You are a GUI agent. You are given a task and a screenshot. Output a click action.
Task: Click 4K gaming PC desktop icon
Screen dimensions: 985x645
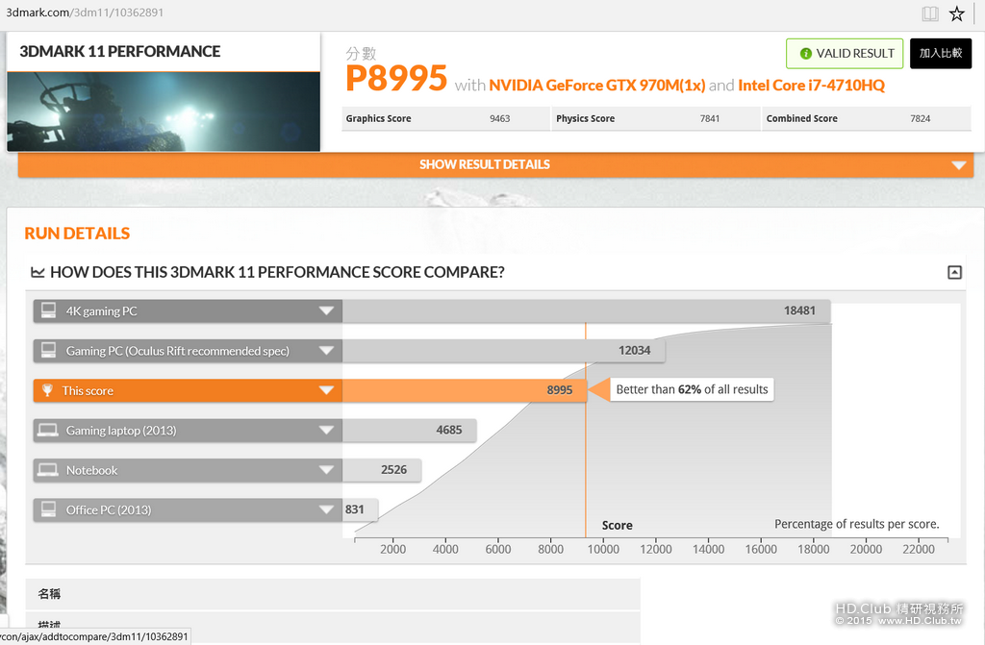[x=48, y=310]
